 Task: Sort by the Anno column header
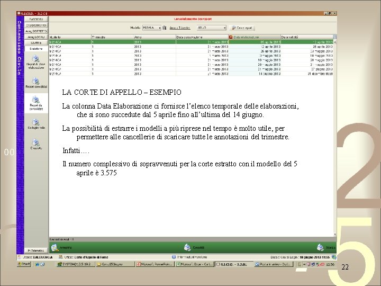coord(155,37)
